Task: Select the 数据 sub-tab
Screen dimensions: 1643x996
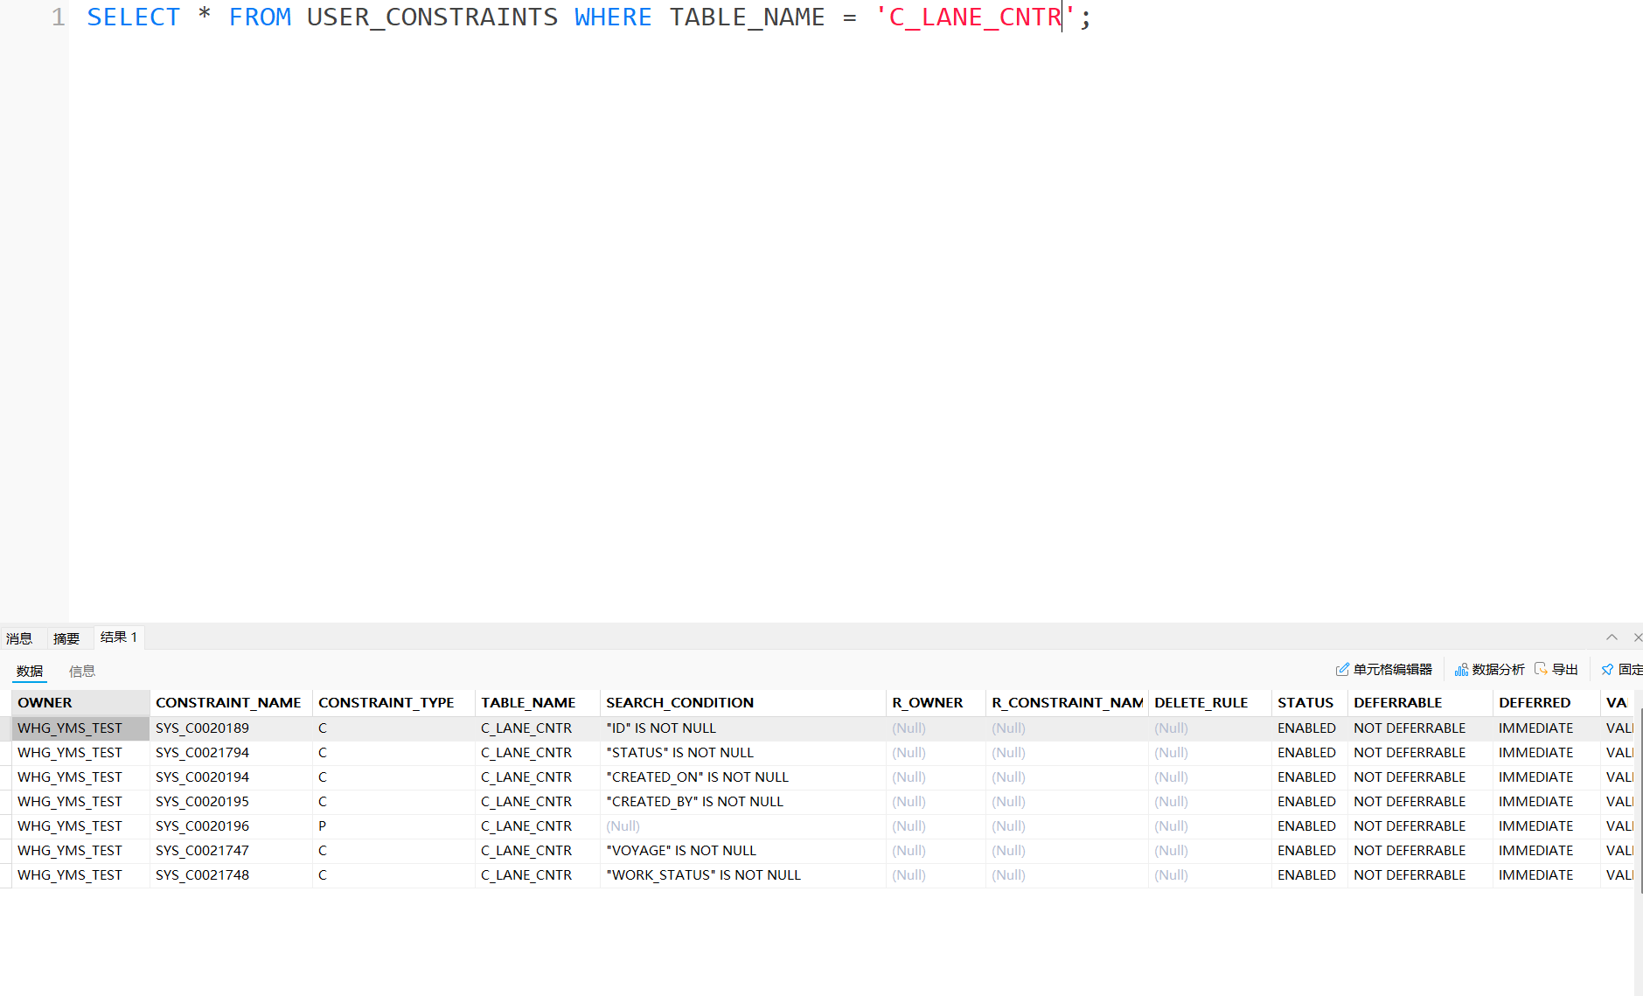Action: (x=30, y=672)
